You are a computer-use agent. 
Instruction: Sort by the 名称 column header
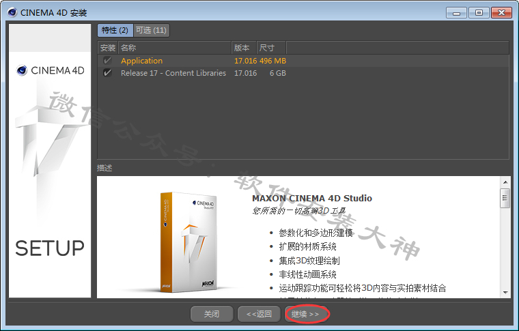pos(175,48)
